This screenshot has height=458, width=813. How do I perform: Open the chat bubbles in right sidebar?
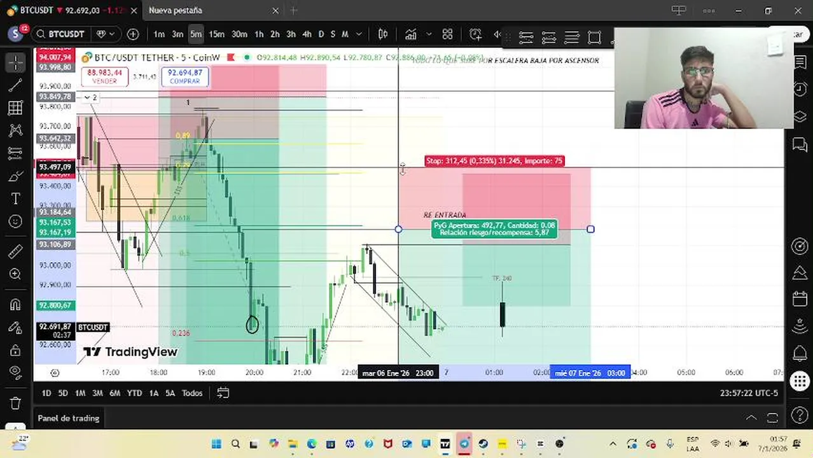[800, 146]
